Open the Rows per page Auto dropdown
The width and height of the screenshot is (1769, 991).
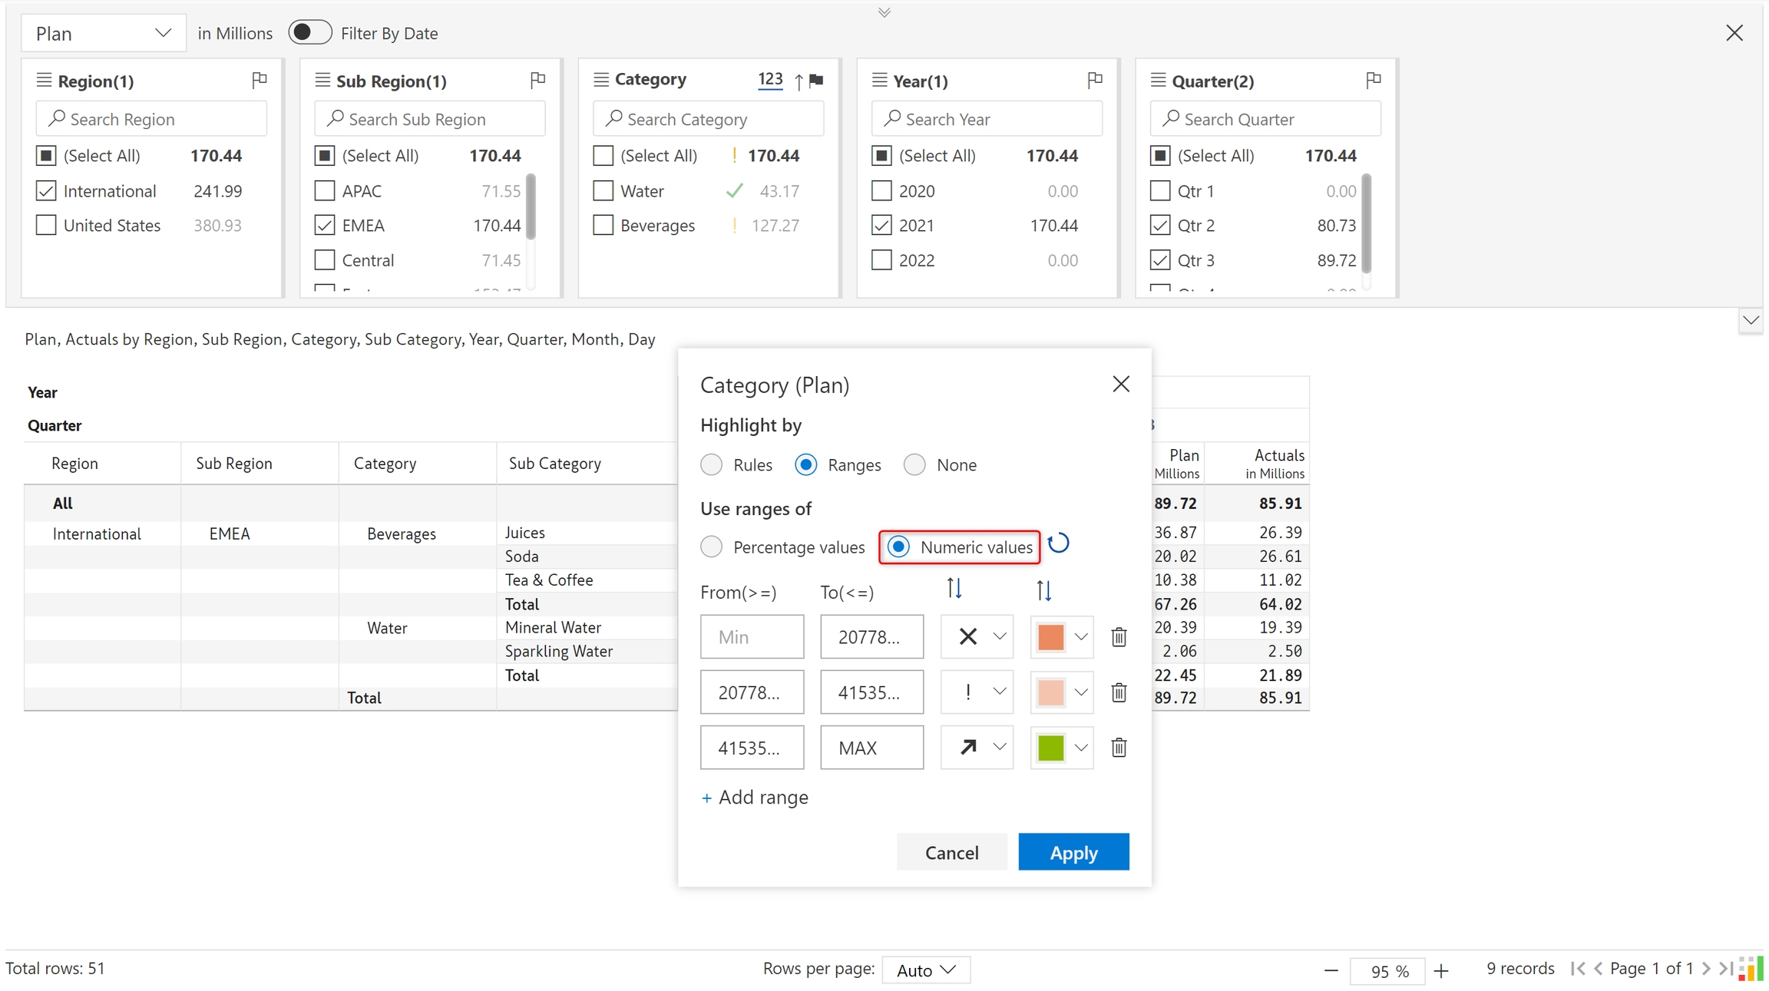click(x=926, y=970)
